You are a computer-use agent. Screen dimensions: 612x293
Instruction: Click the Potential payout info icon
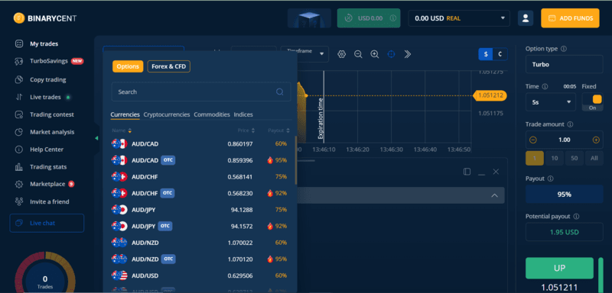point(576,217)
